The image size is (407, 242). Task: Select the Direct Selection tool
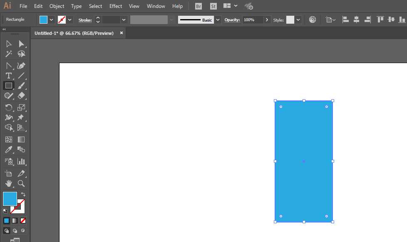tap(21, 44)
